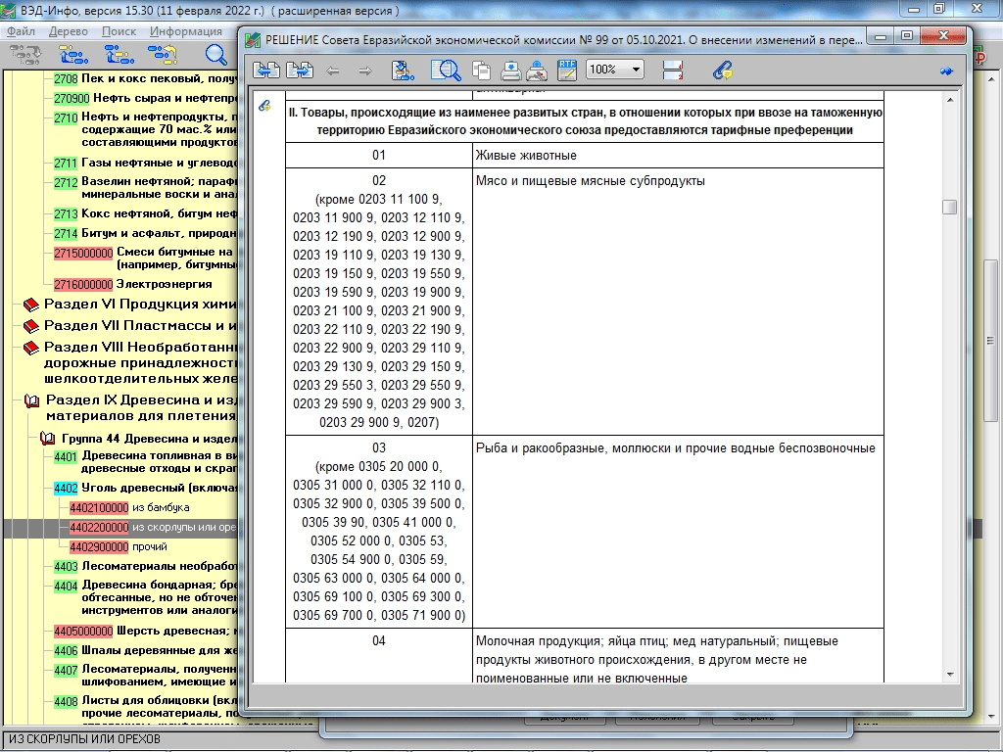This screenshot has width=1003, height=752.
Task: Click the paperclip comment icon in toolbar
Action: pos(723,70)
